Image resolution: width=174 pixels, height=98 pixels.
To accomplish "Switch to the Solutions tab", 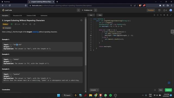I will click(x=31, y=16).
